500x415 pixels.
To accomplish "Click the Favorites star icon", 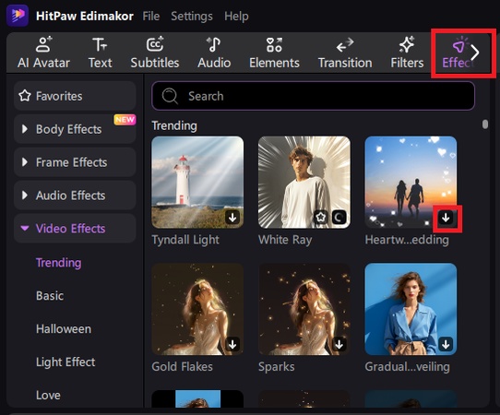I will [25, 96].
